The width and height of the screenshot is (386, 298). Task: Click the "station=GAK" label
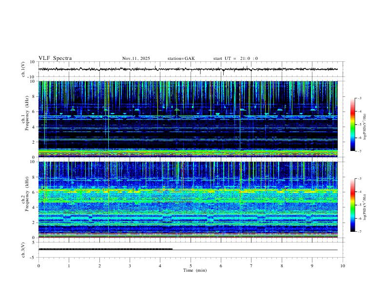181,58
